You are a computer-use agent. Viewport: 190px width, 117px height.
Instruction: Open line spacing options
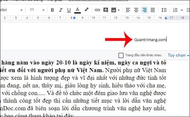click(x=164, y=10)
